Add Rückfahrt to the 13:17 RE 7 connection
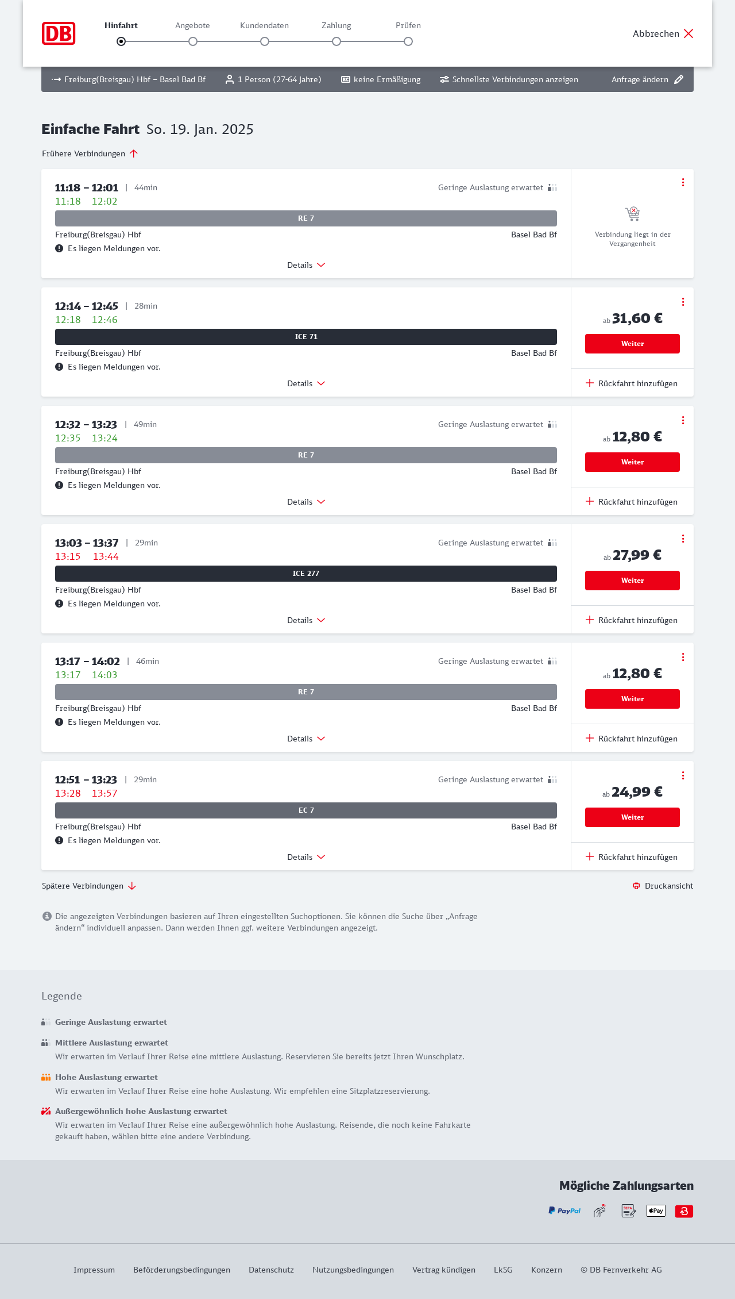Screen dimensions: 735x1299 click(x=632, y=739)
